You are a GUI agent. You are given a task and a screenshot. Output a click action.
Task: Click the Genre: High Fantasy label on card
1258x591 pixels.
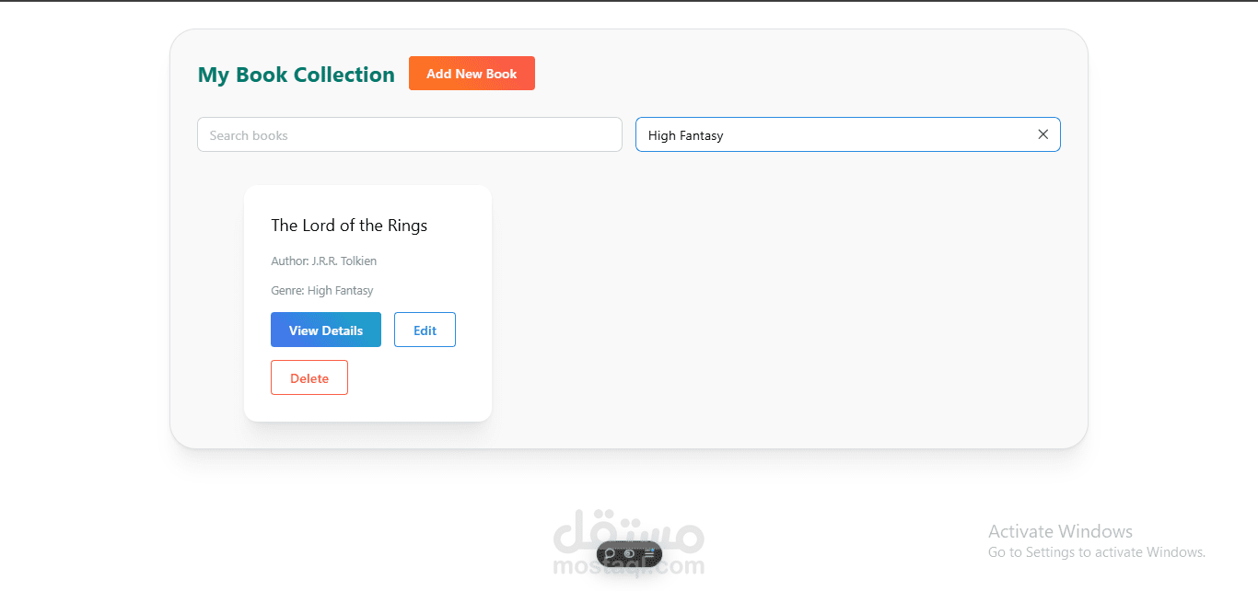tap(321, 290)
